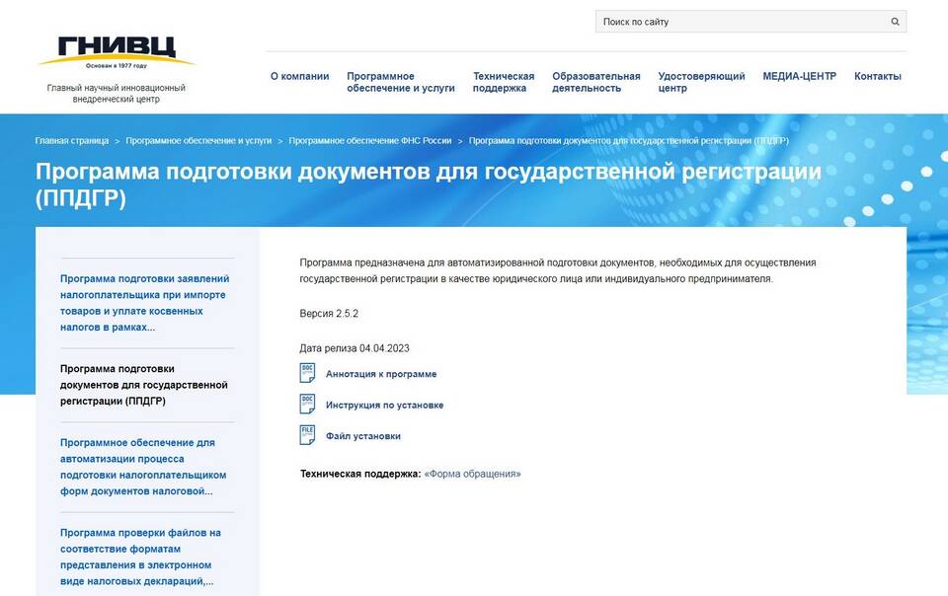Open the «Форма обращения» support link
The height and width of the screenshot is (596, 948).
pos(472,474)
